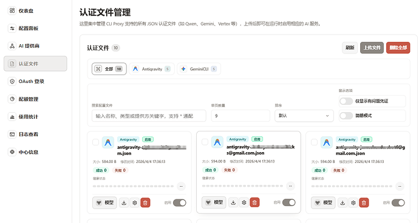Image resolution: width=419 pixels, height=223 pixels.
Task: Toggle the 简略模式 switch
Action: pos(346,116)
